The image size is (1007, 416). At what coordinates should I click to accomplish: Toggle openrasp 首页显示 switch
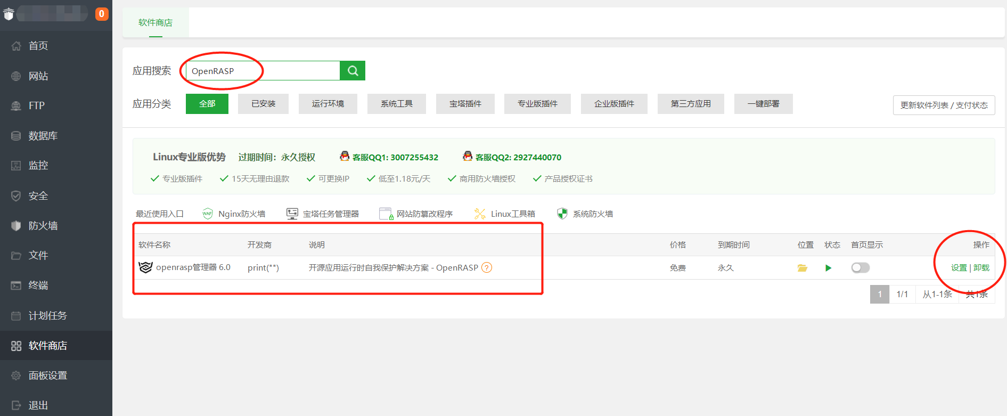860,267
